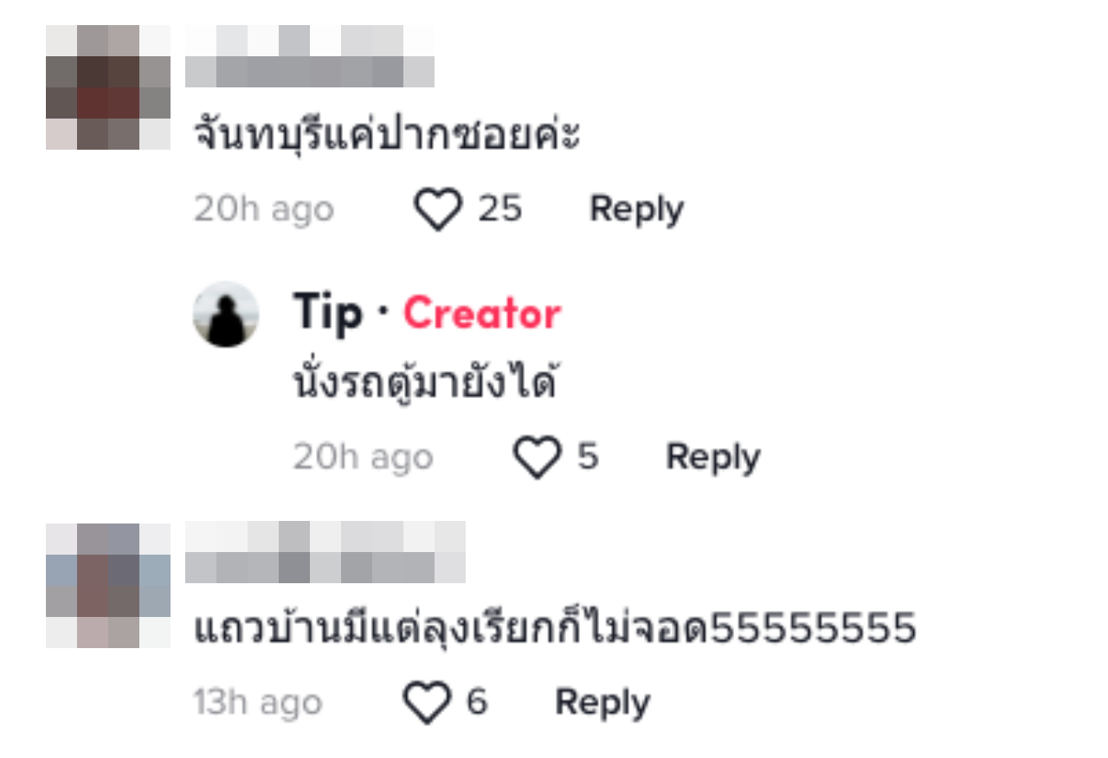The width and height of the screenshot is (1108, 758).
Task: Click the like count 5 on Tip's reply
Action: point(588,457)
